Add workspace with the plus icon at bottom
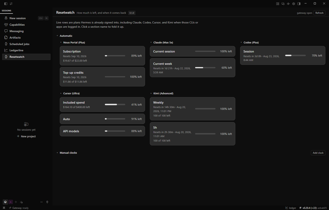The width and height of the screenshot is (329, 210). 16,202
